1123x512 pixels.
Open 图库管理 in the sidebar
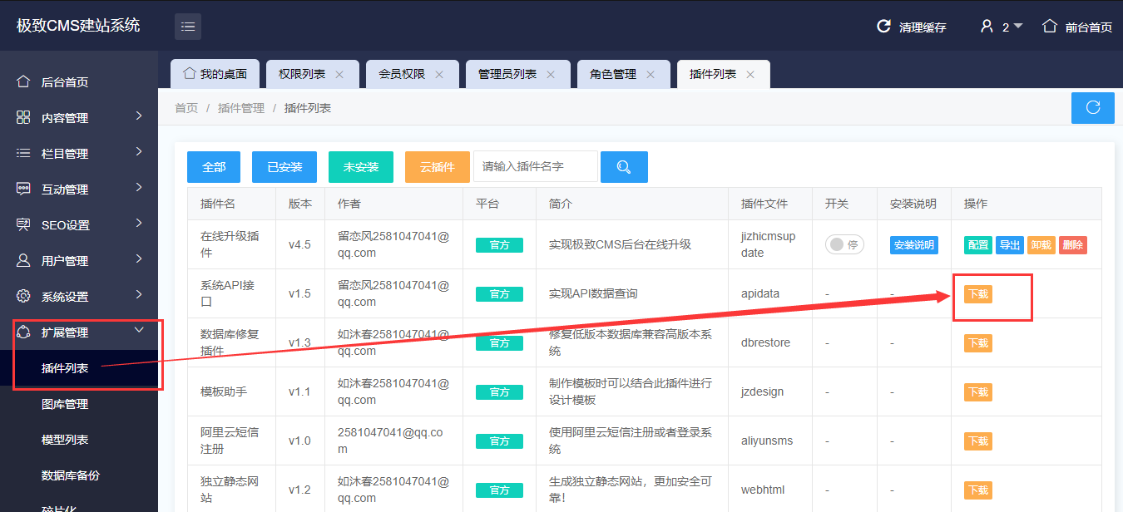tap(65, 404)
